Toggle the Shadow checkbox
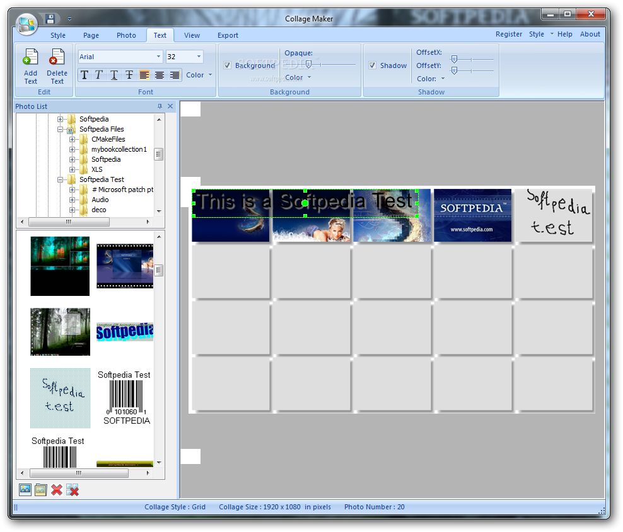The image size is (623, 532). [x=372, y=65]
